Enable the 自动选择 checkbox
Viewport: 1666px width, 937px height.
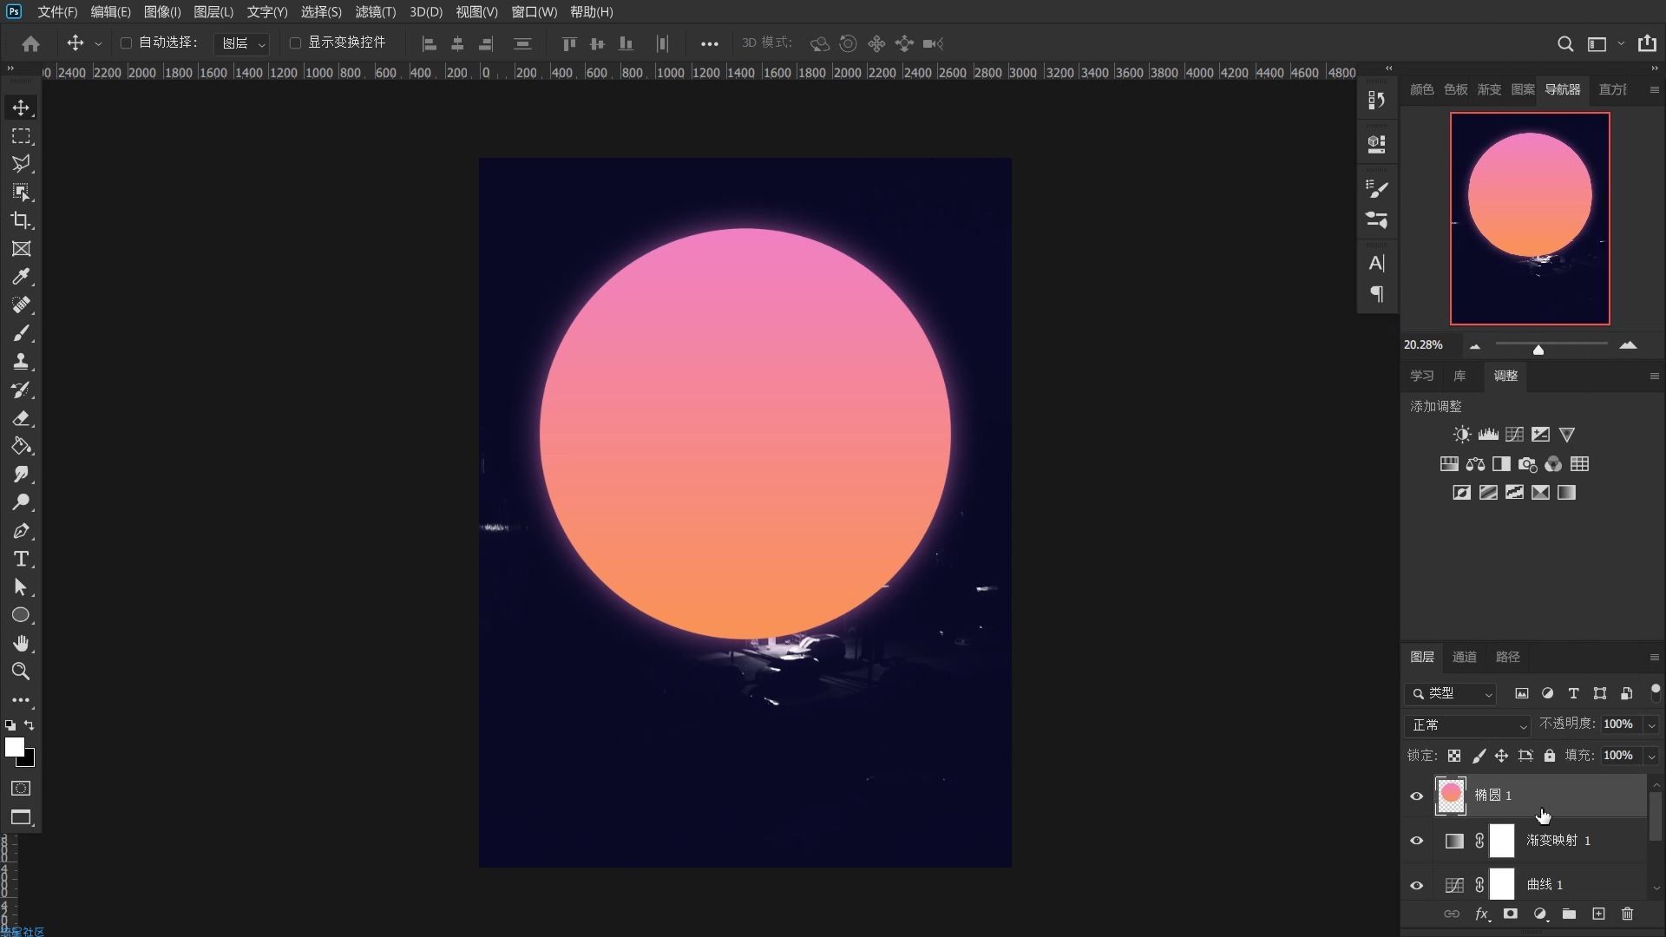click(126, 43)
